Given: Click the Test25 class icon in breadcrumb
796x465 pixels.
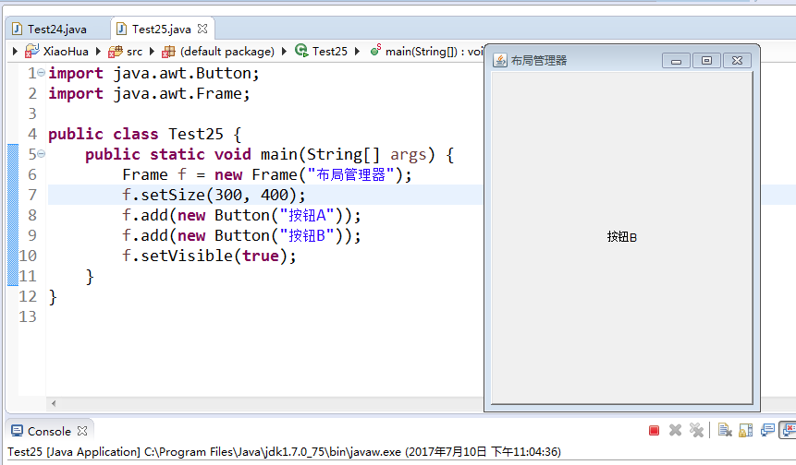Looking at the screenshot, I should pos(301,50).
